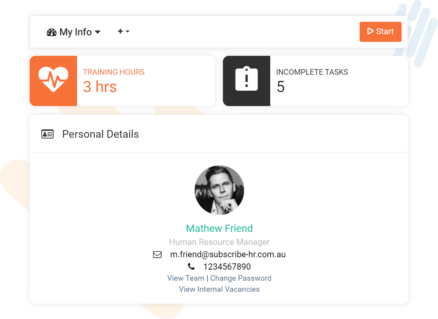
Task: Click the Personal Details ID card icon
Action: point(47,134)
